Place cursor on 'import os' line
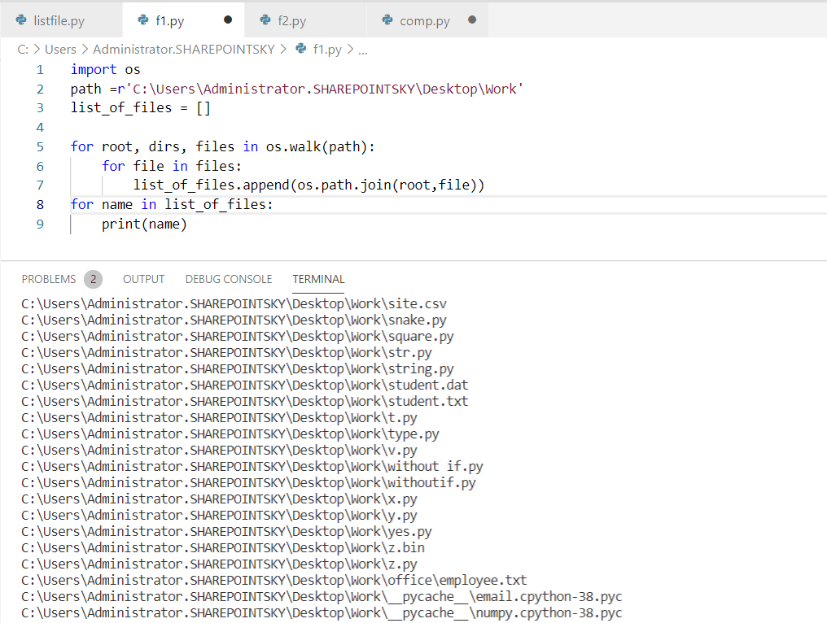The width and height of the screenshot is (827, 623). pyautogui.click(x=106, y=70)
